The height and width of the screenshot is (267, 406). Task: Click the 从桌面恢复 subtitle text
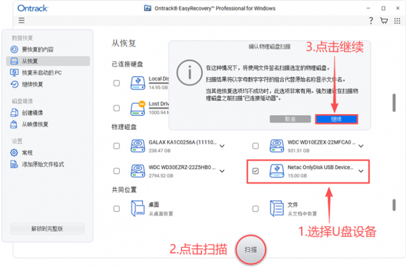pos(161,214)
